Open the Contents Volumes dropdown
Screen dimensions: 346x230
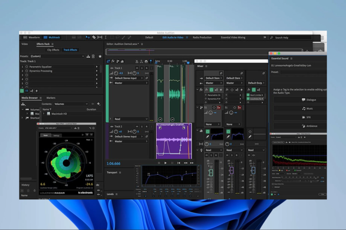[71, 104]
